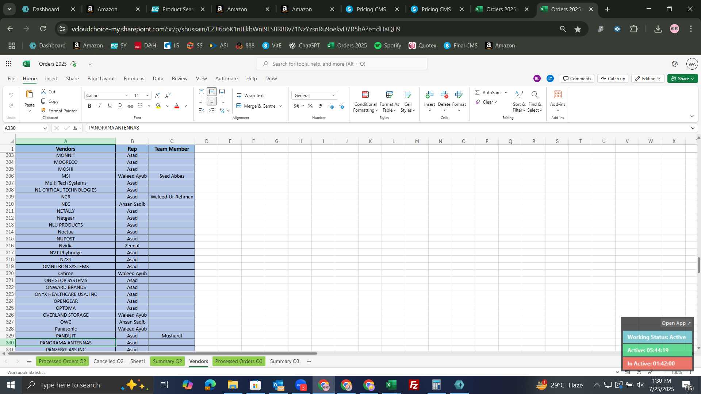The height and width of the screenshot is (394, 701).
Task: Open the Data ribbon tab
Action: [158, 78]
